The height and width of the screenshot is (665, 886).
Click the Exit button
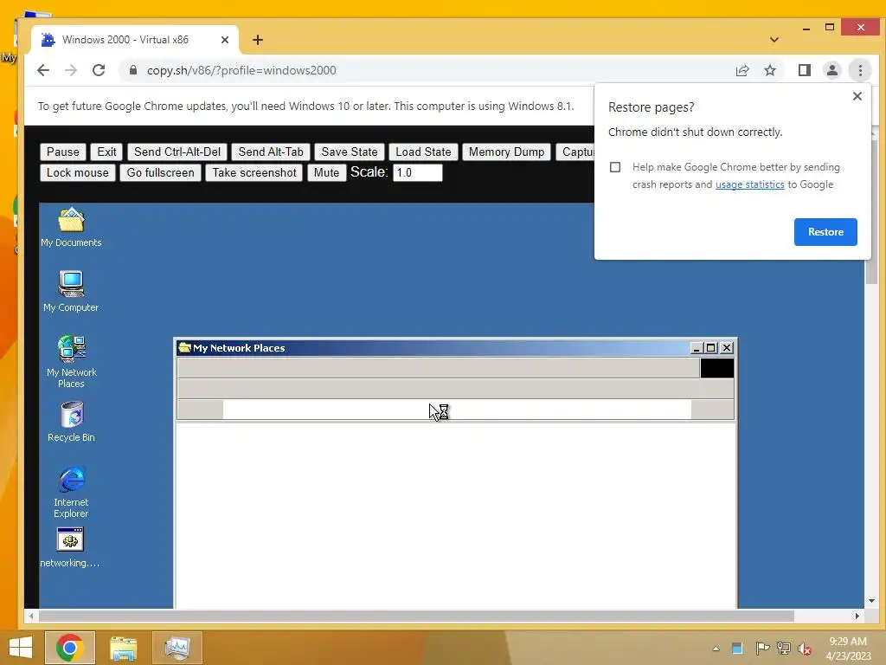click(106, 152)
